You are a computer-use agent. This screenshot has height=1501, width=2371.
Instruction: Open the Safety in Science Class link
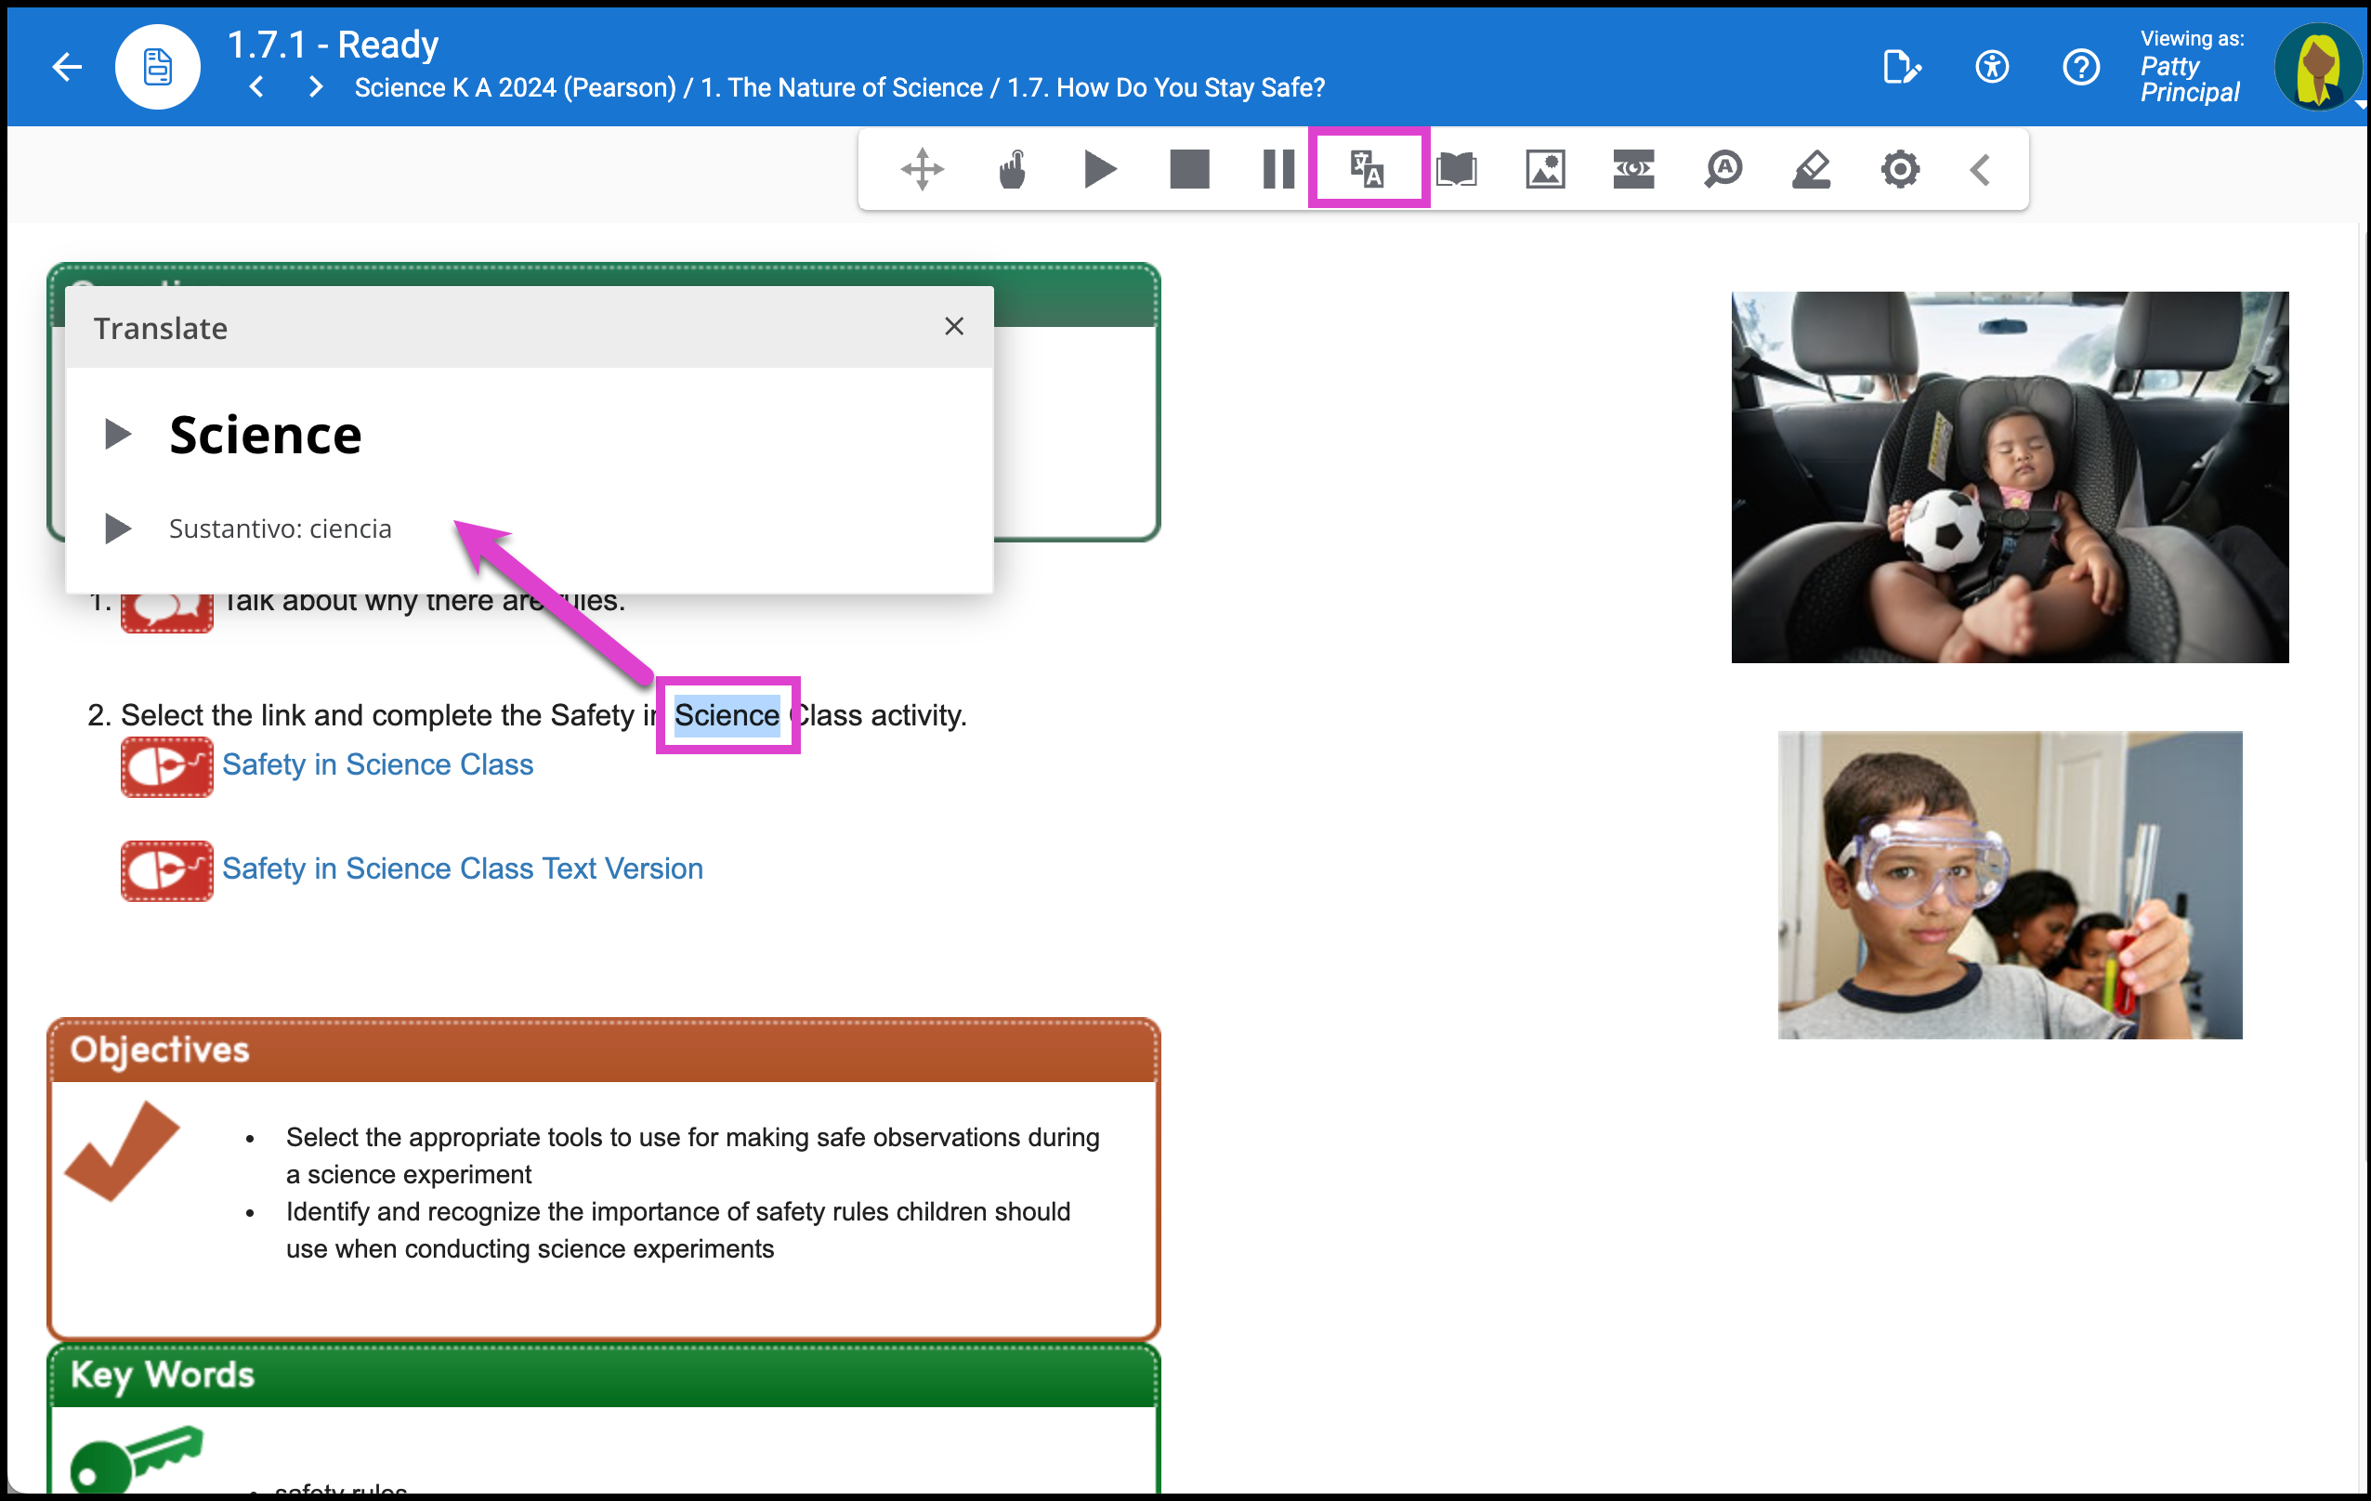(377, 764)
